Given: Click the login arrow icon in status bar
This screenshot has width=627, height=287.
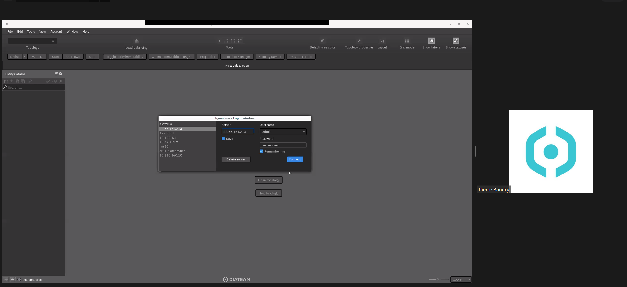Looking at the screenshot, I should point(13,279).
